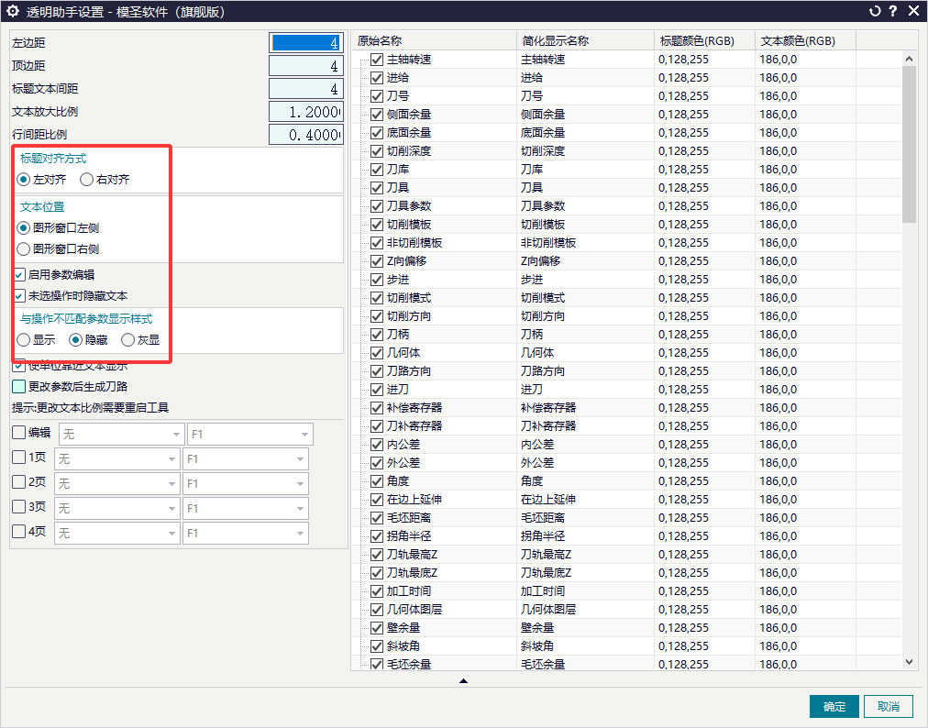The width and height of the screenshot is (928, 728).
Task: Uncheck the 切削深度 row checkbox
Action: (x=377, y=151)
